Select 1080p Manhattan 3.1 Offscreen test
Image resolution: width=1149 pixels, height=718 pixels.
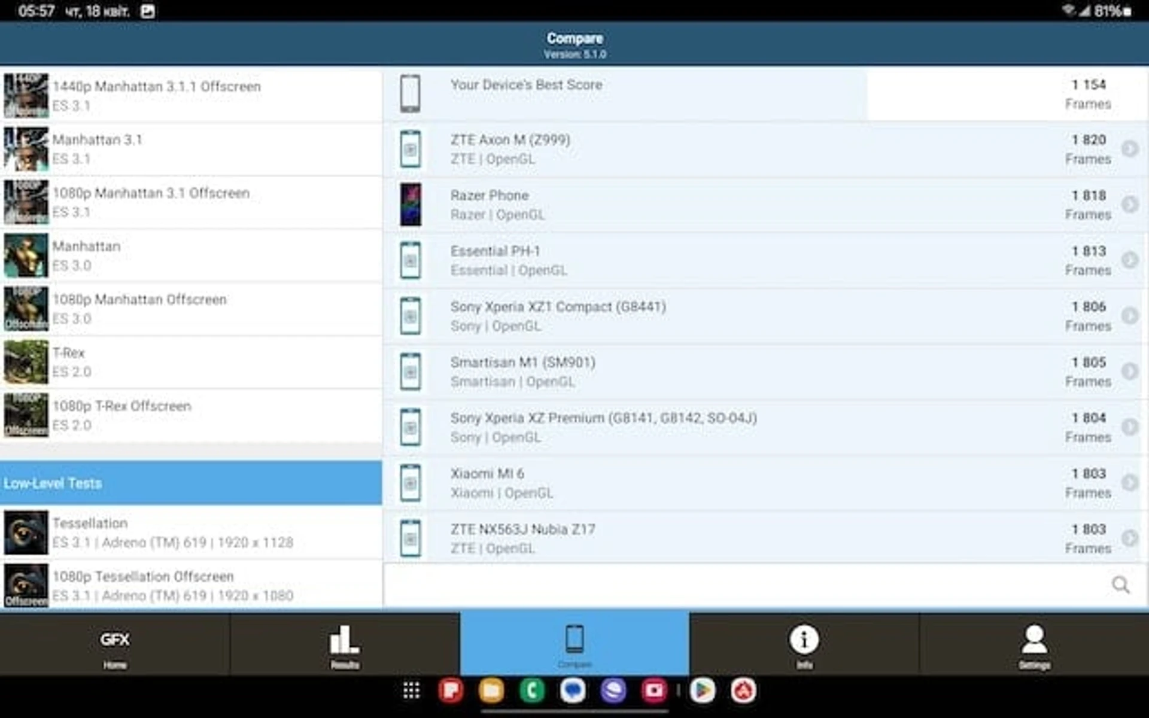click(x=191, y=202)
